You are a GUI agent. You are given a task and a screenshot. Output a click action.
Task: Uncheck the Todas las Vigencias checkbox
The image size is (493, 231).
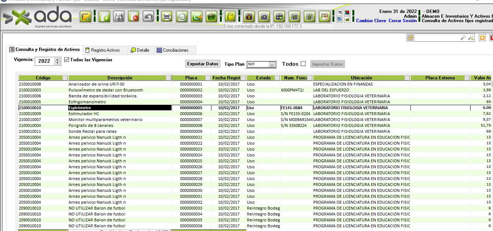[x=67, y=59]
